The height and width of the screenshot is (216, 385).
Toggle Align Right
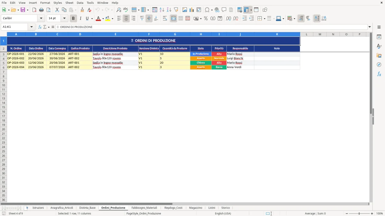pyautogui.click(x=133, y=19)
